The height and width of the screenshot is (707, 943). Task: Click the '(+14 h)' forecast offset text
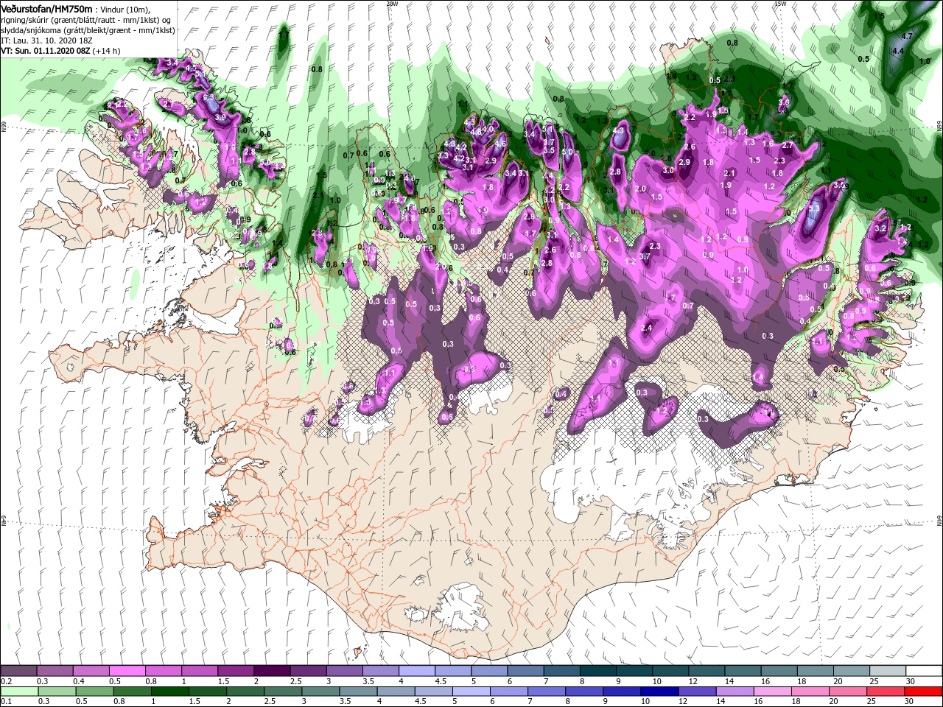(x=108, y=51)
